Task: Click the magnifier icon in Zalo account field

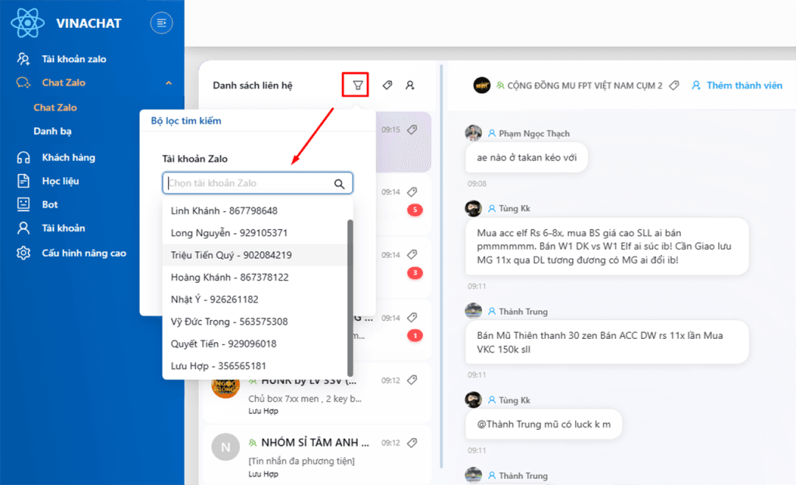Action: (339, 183)
